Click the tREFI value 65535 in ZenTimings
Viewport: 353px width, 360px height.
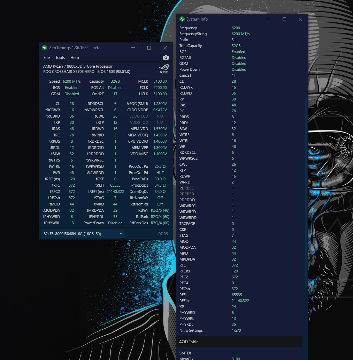coord(115,185)
